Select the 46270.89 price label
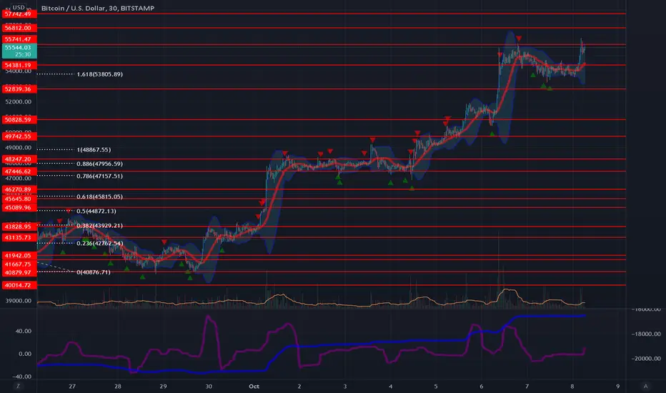Screen dimensions: 666x393 click(x=19, y=189)
